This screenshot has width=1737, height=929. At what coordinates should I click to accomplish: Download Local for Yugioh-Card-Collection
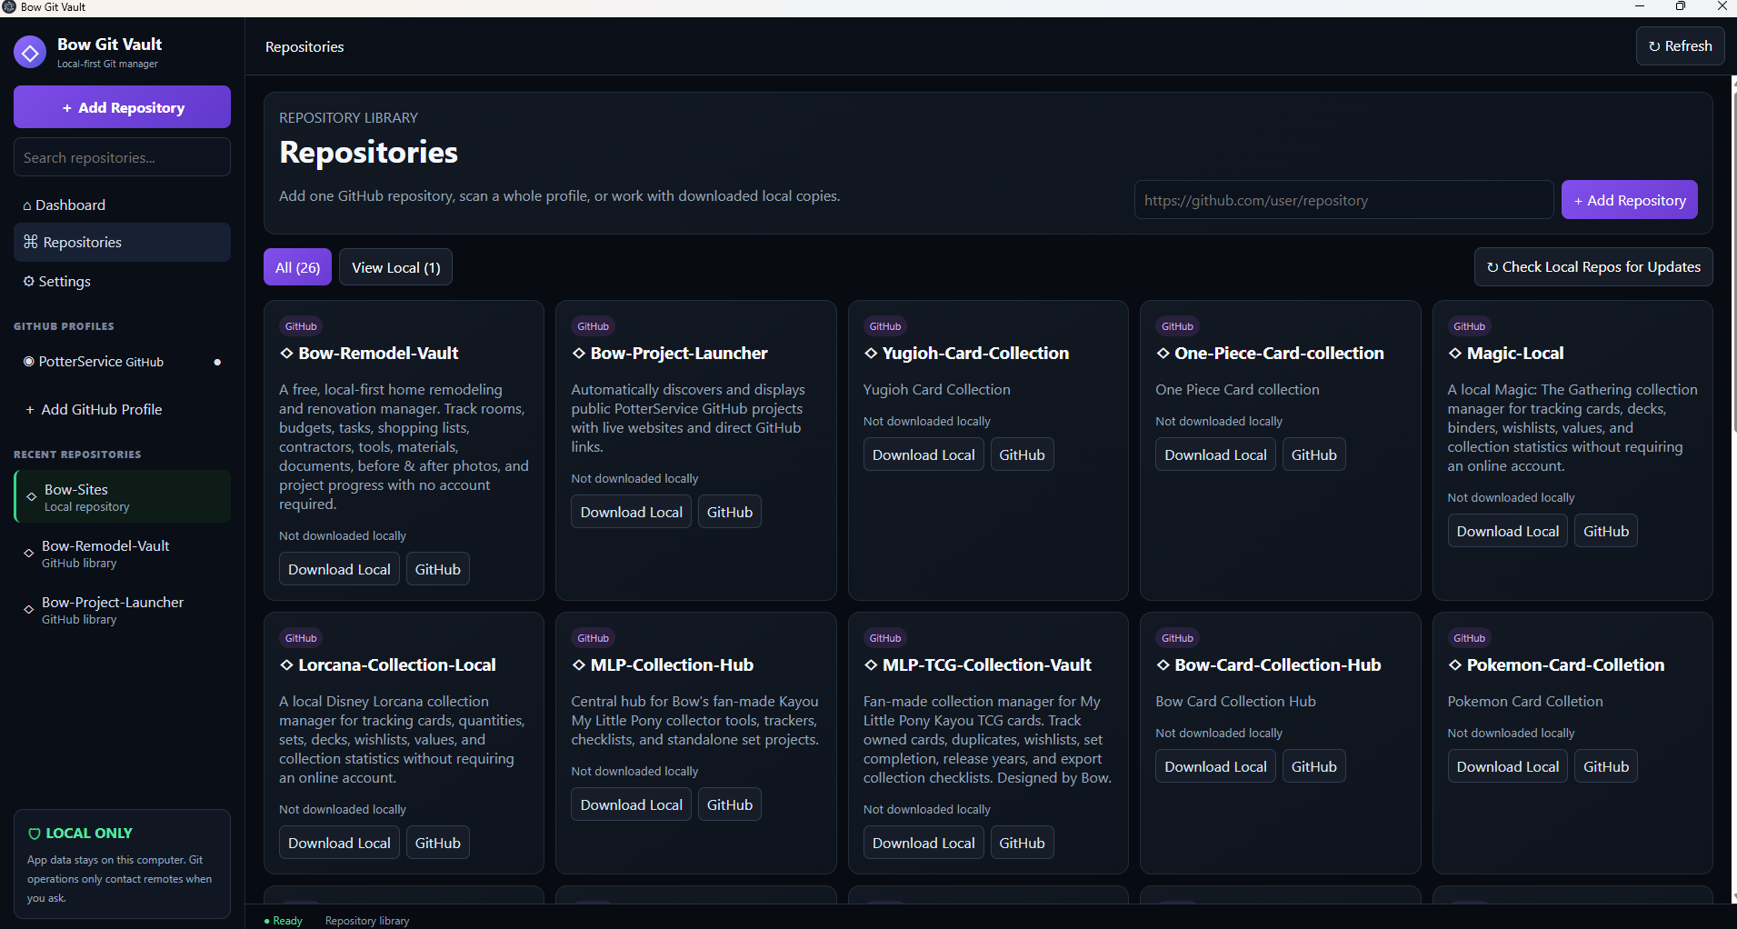[x=923, y=455]
